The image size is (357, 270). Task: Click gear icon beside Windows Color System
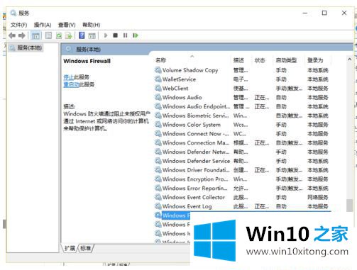pyautogui.click(x=158, y=125)
